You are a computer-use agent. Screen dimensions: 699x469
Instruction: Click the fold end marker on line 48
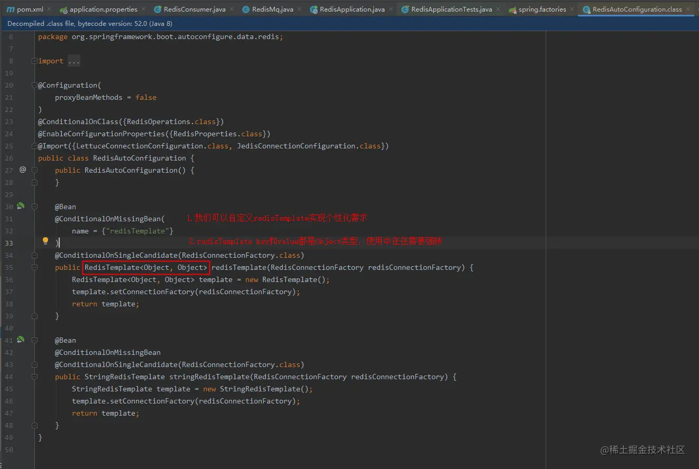tap(34, 425)
